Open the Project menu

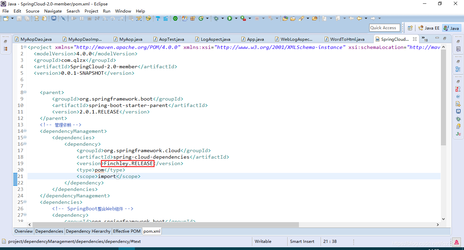coord(91,11)
